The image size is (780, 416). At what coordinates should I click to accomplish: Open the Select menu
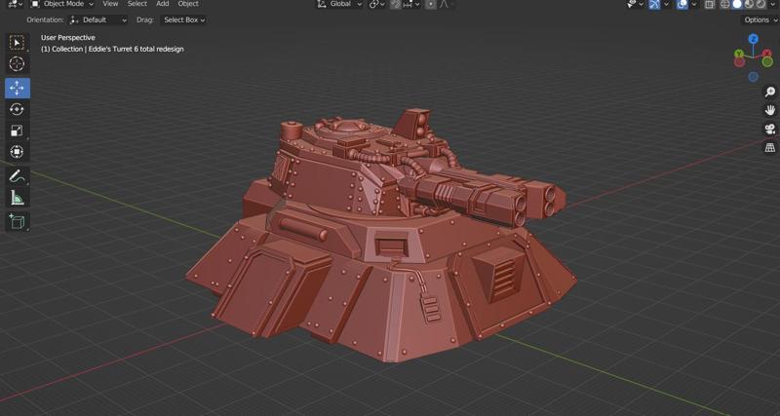[137, 4]
